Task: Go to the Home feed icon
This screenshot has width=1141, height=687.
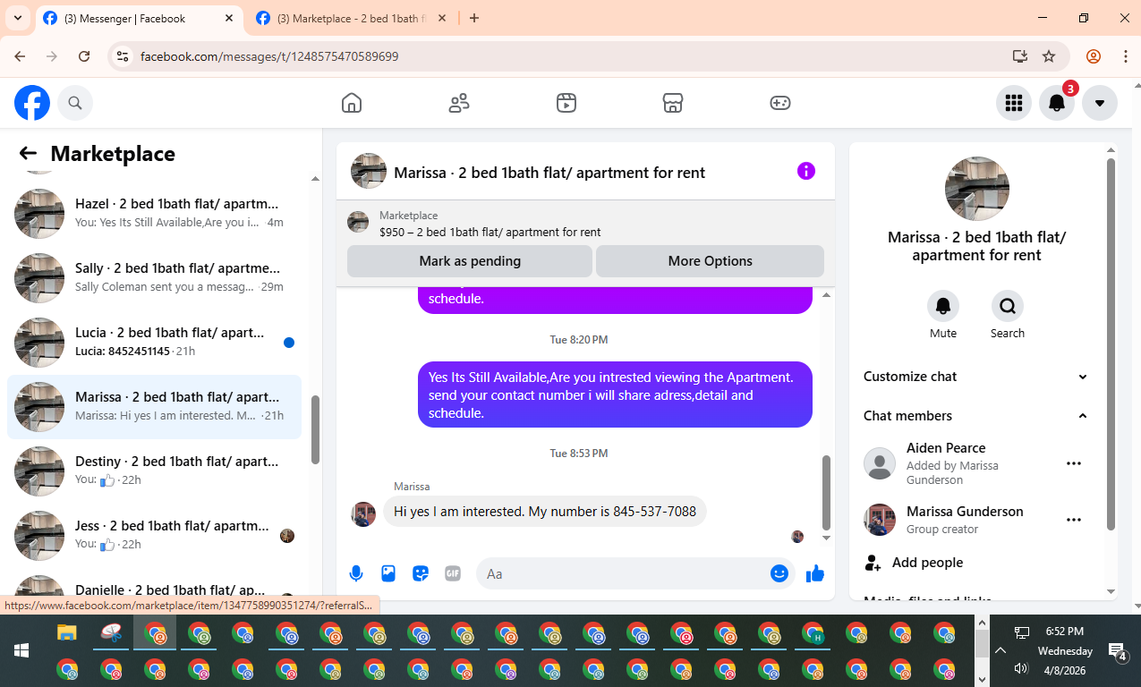Action: tap(352, 103)
